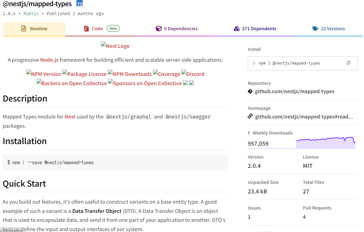Click the Quick Start heading
364x232 pixels.
[24, 184]
